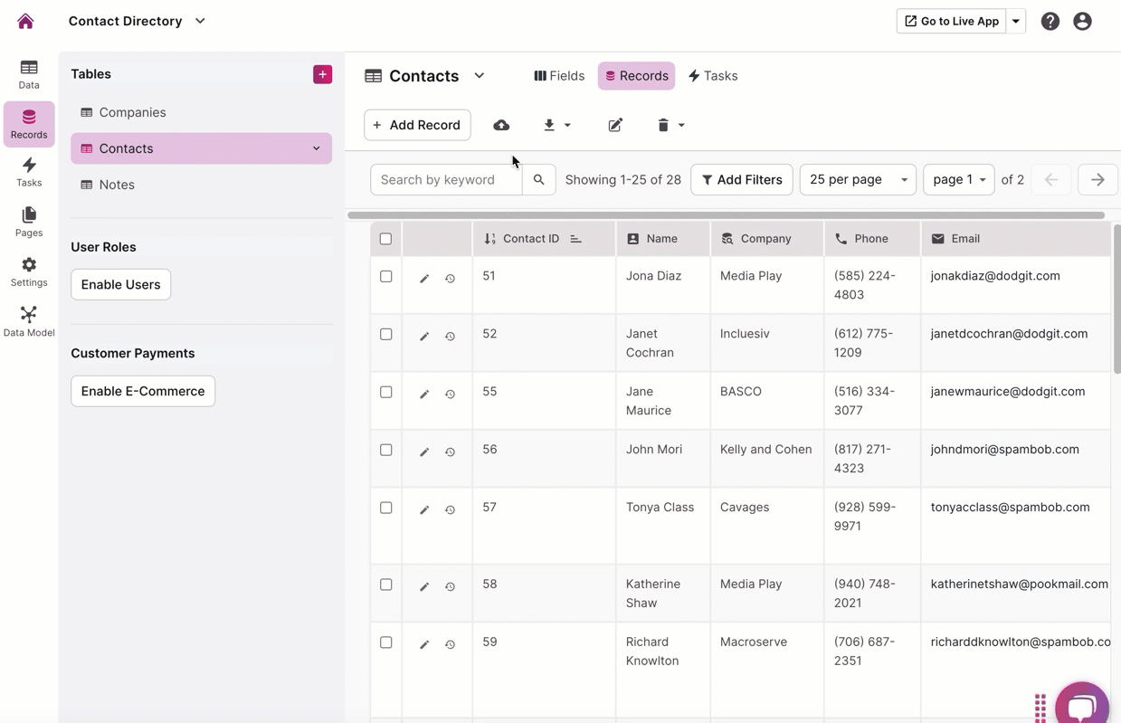The width and height of the screenshot is (1121, 723).
Task: Open the help question mark icon
Action: click(1050, 21)
